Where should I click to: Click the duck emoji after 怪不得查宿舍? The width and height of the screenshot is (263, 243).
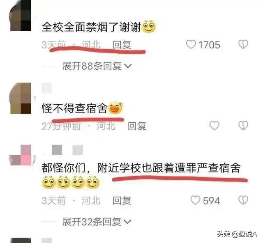116,108
